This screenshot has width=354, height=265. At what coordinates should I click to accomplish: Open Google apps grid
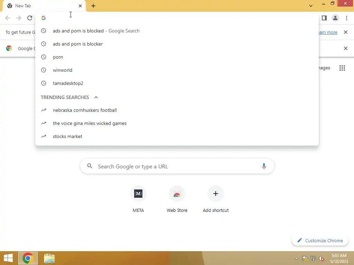pyautogui.click(x=342, y=68)
